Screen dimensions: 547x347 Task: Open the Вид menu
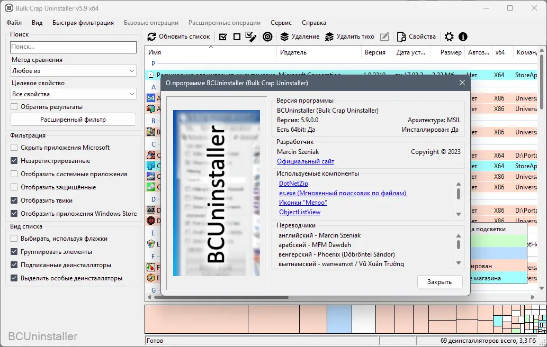click(x=37, y=23)
